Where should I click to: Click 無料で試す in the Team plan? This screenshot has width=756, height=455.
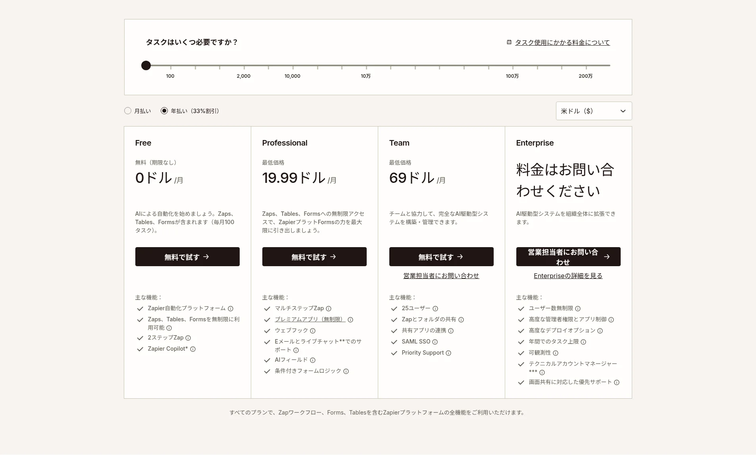(x=441, y=257)
